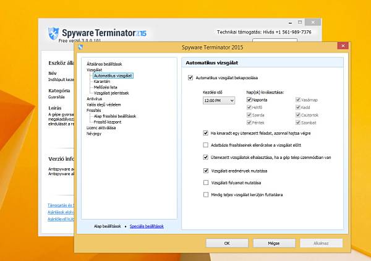Toggle the Szombat day checkbox
This screenshot has height=261, width=371.
click(x=298, y=122)
